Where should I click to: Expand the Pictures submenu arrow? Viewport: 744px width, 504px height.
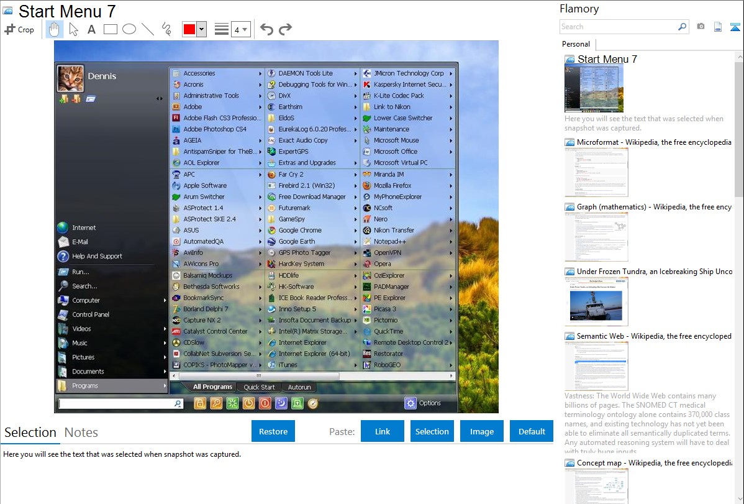[165, 357]
